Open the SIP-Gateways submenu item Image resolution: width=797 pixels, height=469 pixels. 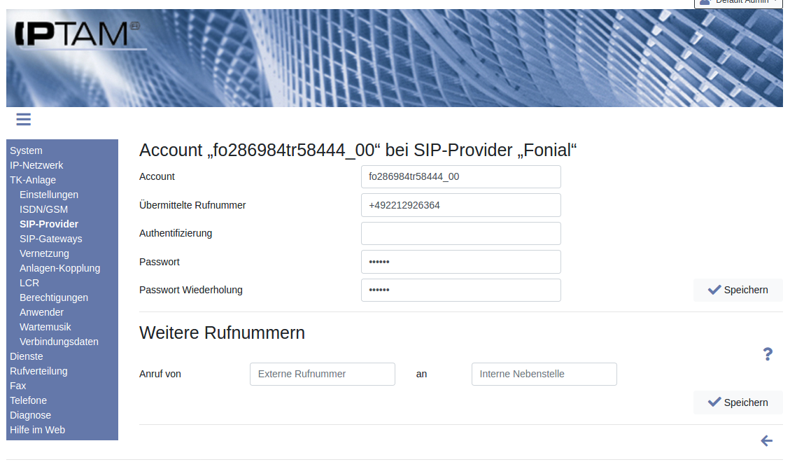[x=50, y=239]
